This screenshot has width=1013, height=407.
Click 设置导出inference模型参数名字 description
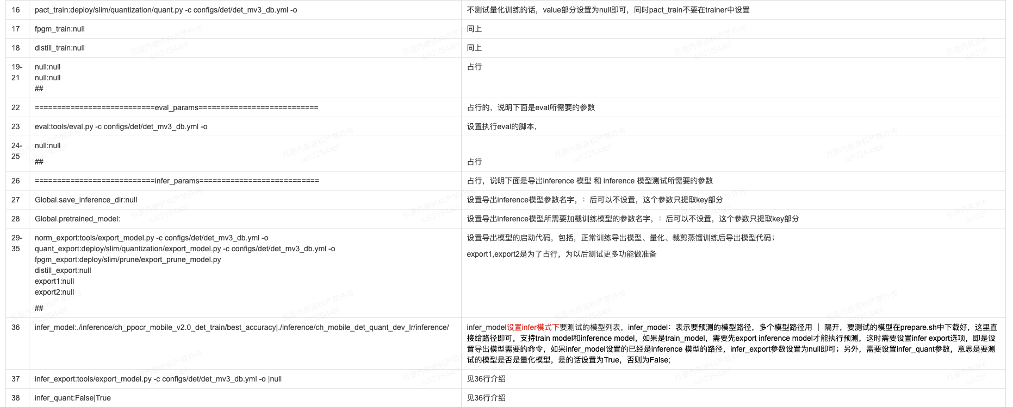pyautogui.click(x=595, y=200)
